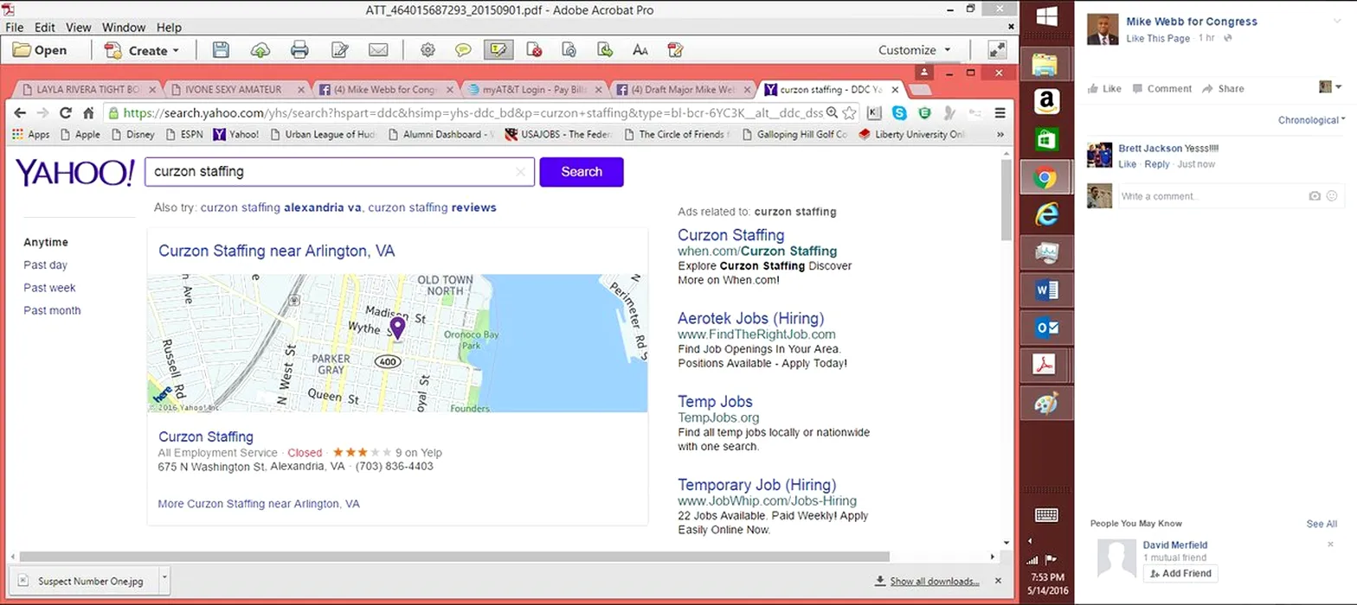The image size is (1357, 605).
Task: Click the Edit text page icon in Acrobat
Action: click(339, 50)
